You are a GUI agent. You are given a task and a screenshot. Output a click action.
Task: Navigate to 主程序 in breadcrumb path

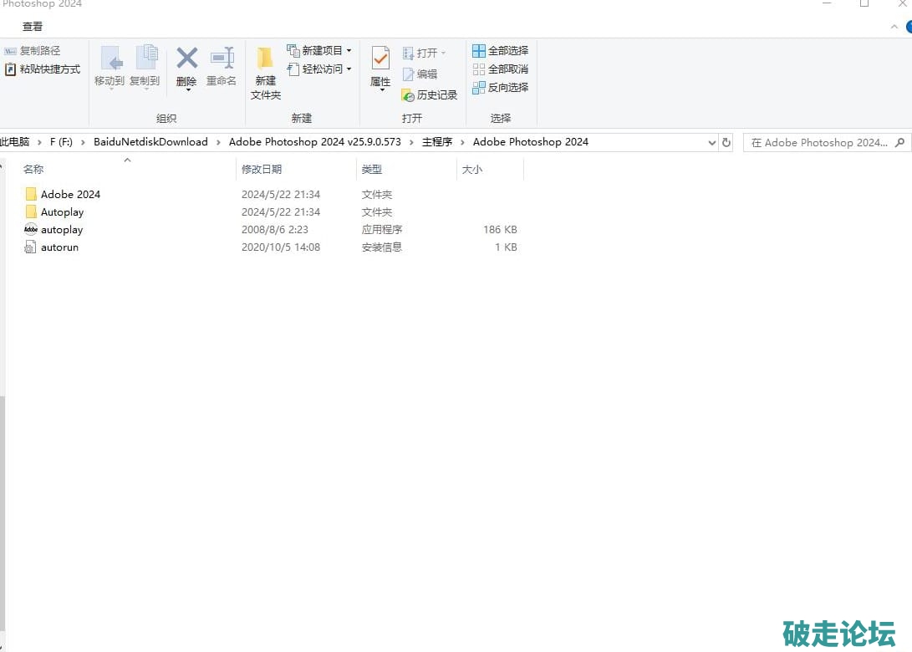click(436, 142)
